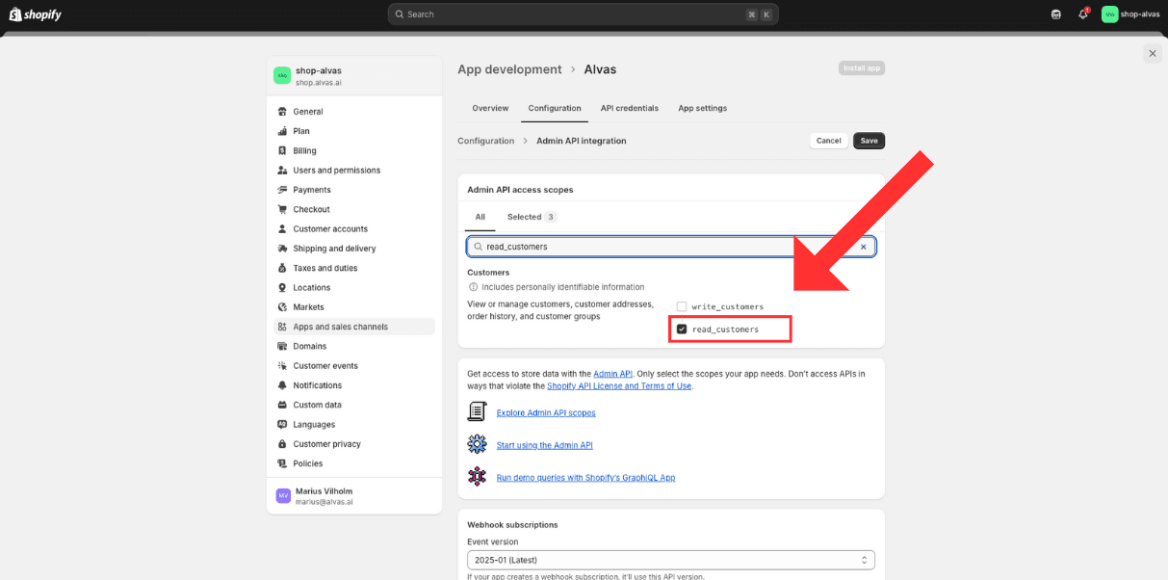The height and width of the screenshot is (580, 1168).
Task: Click the Shipping and delivery truck icon
Action: pyautogui.click(x=282, y=249)
